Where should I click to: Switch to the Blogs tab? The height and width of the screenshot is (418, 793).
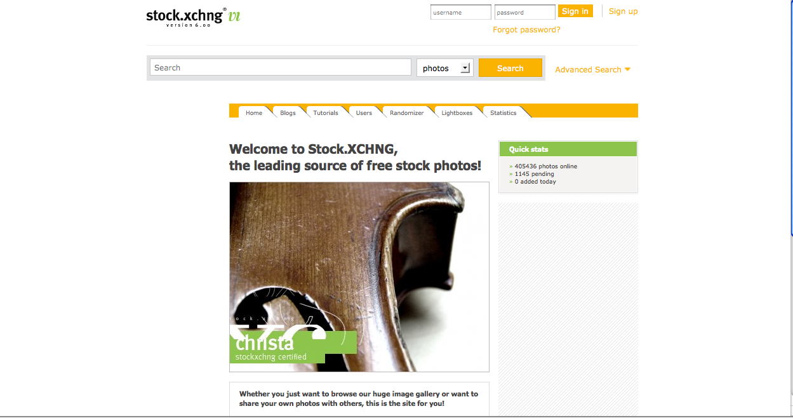pos(288,112)
